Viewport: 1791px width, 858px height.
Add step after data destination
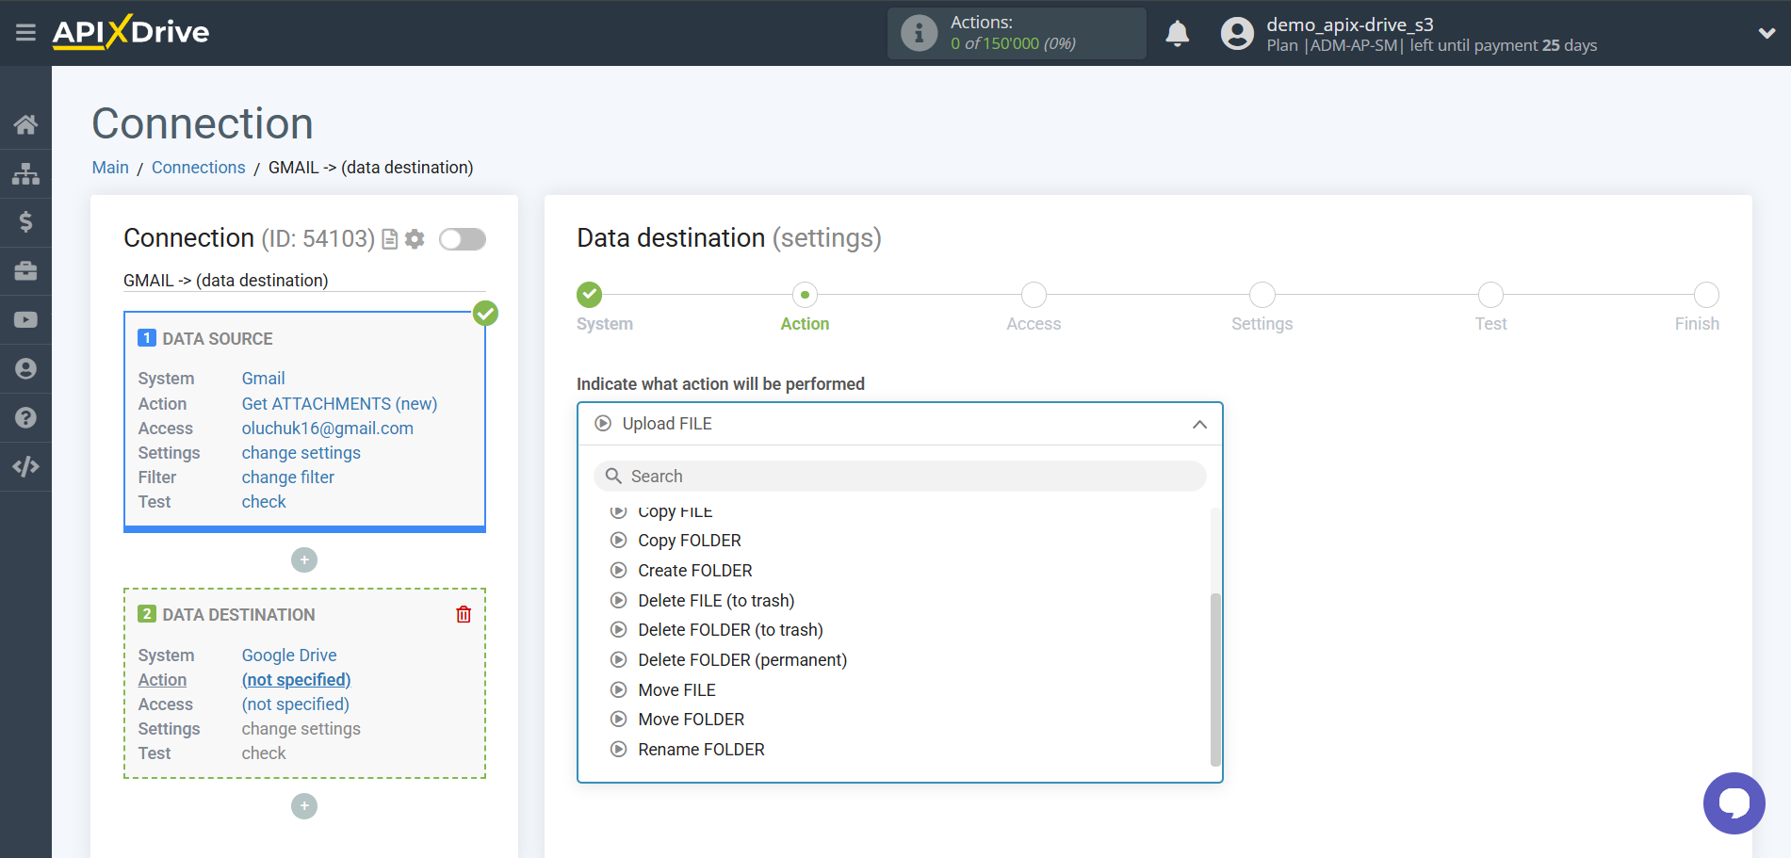304,806
